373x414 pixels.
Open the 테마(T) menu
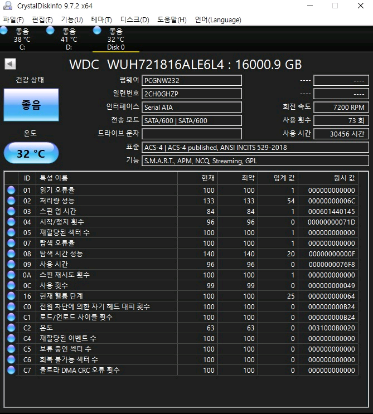101,20
